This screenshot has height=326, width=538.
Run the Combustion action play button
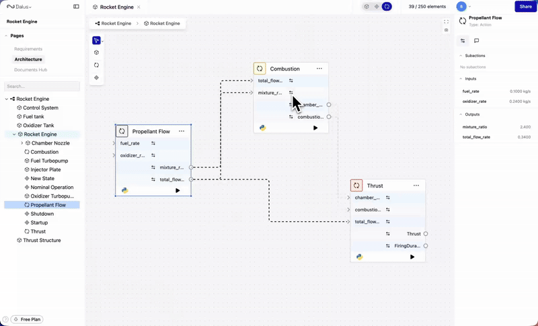(x=315, y=128)
